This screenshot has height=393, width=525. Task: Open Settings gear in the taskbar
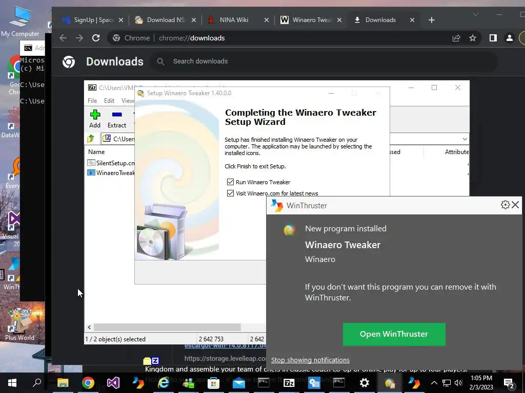click(x=365, y=383)
